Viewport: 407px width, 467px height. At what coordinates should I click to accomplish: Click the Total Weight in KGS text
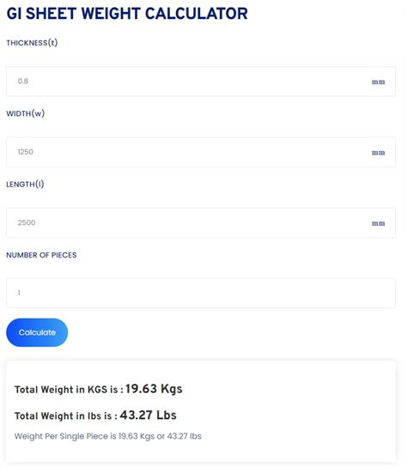69,391
